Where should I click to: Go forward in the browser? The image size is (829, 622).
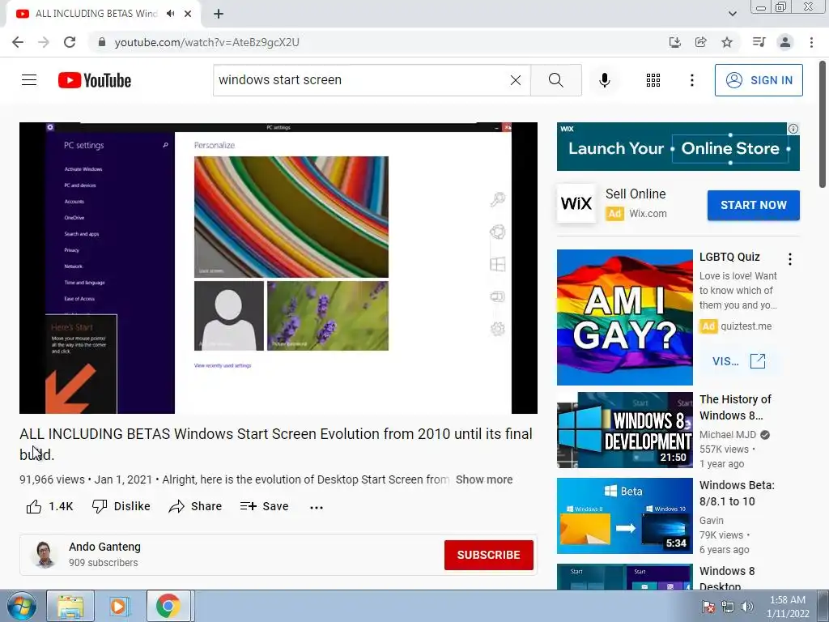pos(44,42)
